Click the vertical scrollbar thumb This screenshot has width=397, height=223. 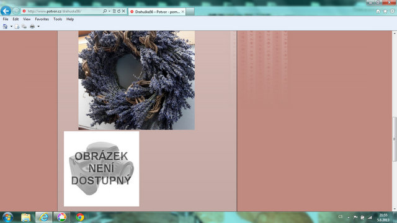(x=395, y=139)
